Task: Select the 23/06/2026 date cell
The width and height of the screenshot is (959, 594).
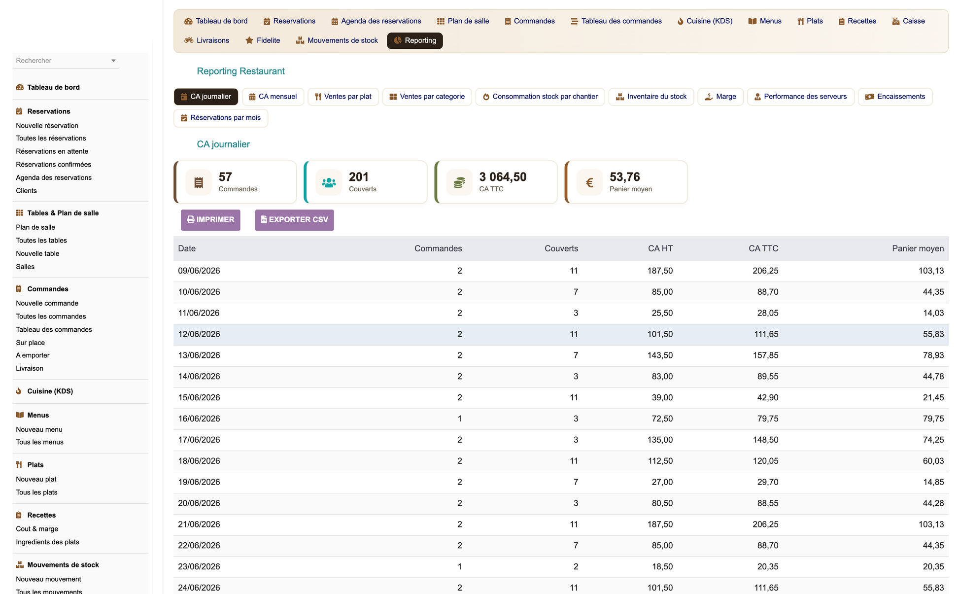Action: (x=199, y=566)
